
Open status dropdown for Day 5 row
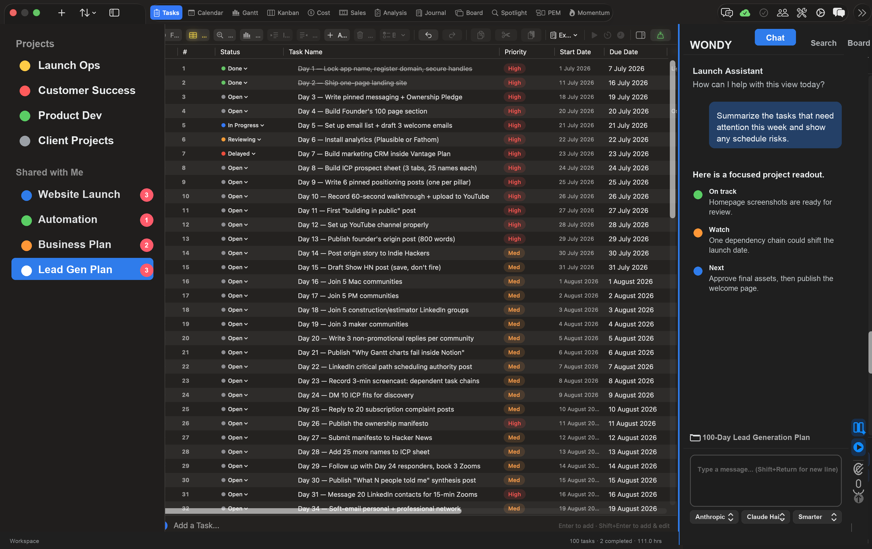pyautogui.click(x=243, y=125)
